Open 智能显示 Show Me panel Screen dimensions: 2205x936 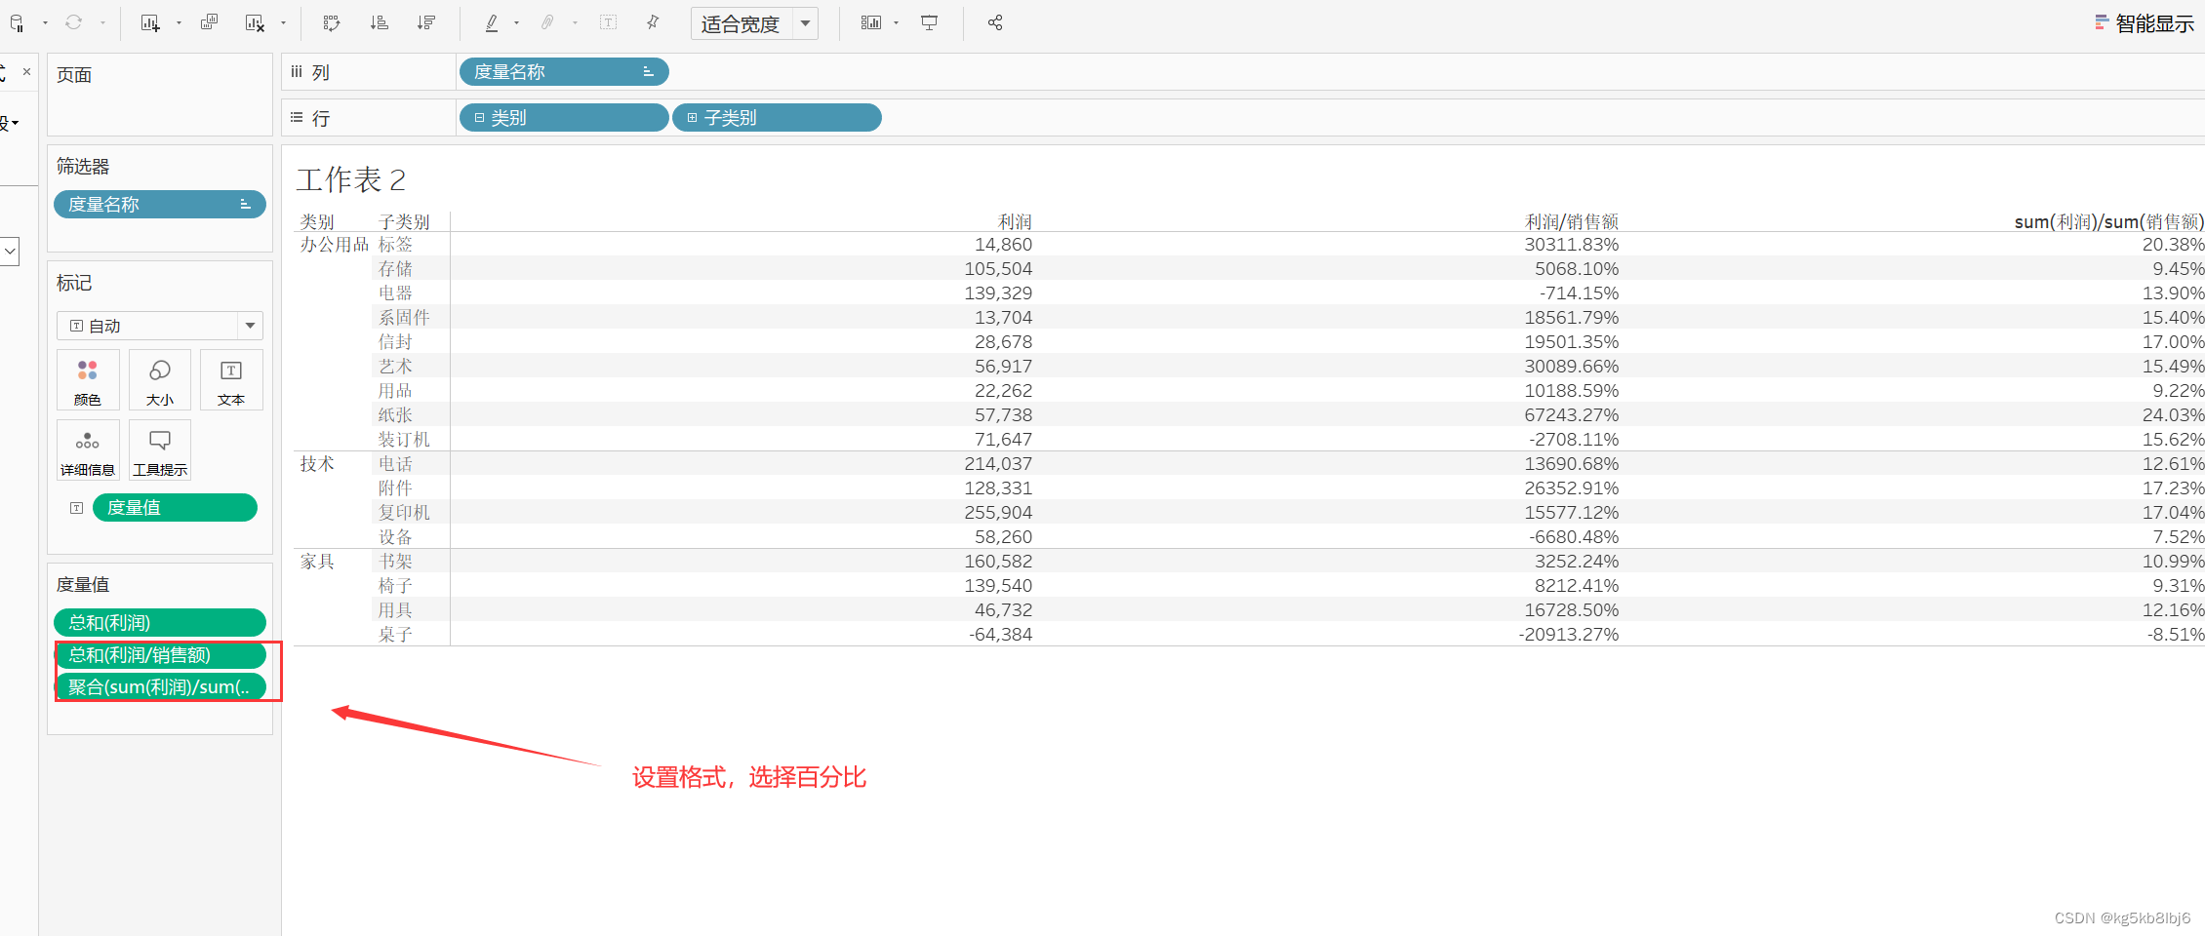[x=2144, y=23]
